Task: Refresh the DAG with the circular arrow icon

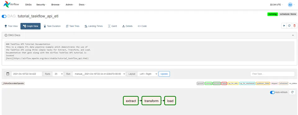Action: [289, 26]
